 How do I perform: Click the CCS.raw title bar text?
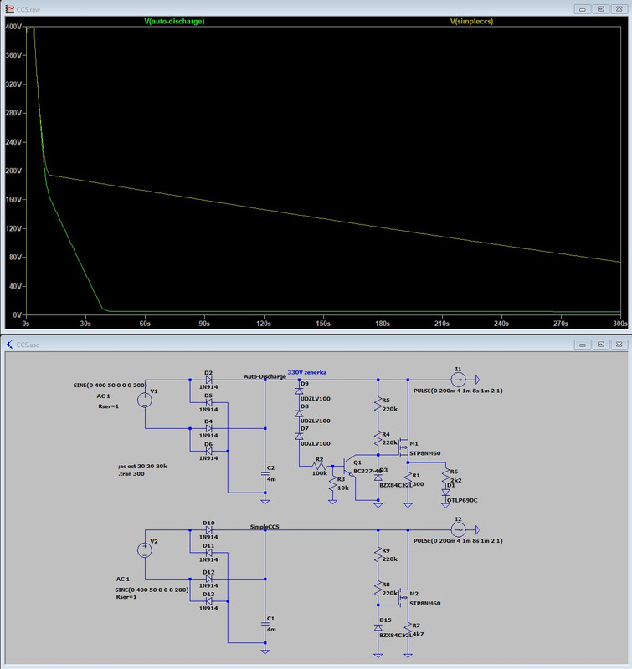(28, 9)
